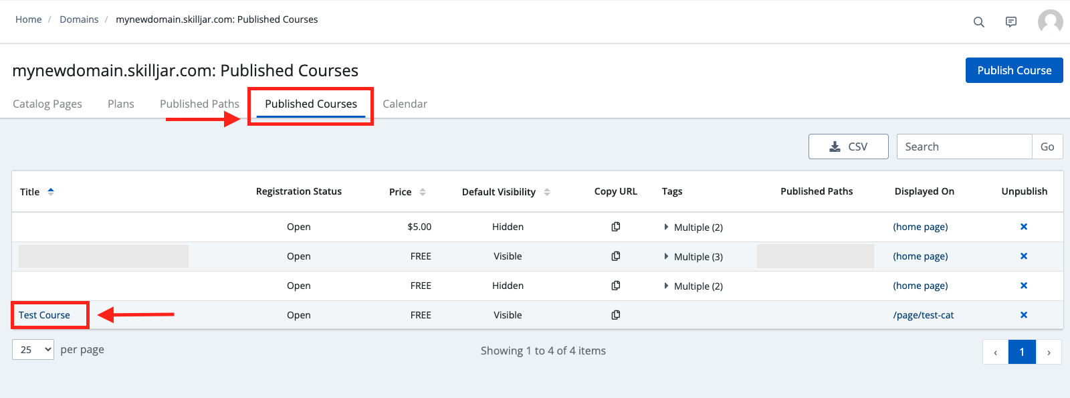The width and height of the screenshot is (1070, 398).
Task: Unpublish the Test Course with X icon
Action: [x=1023, y=315]
